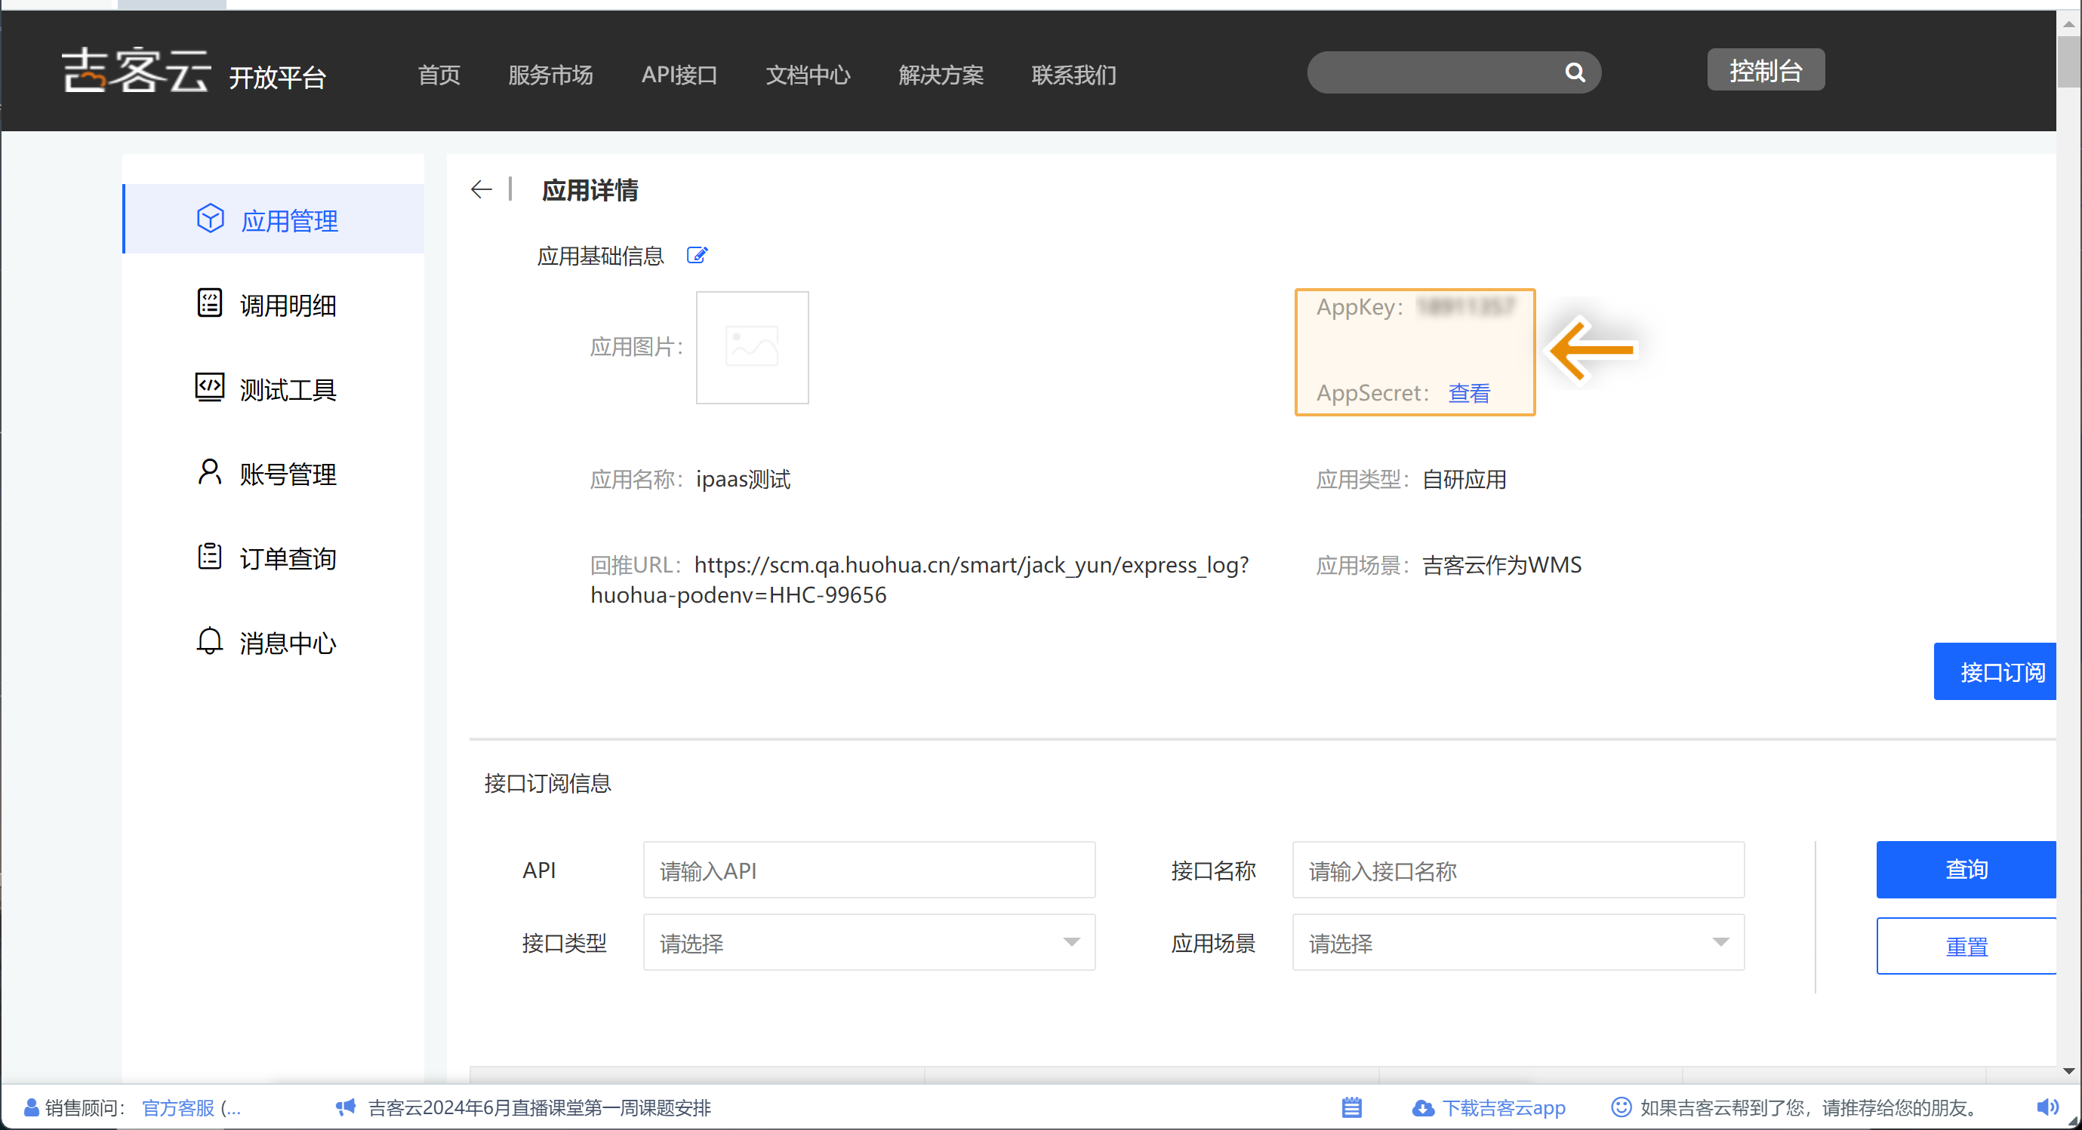Screen dimensions: 2082x1130
Task: Click the megaphone announcement icon at bottom
Action: [x=346, y=1107]
